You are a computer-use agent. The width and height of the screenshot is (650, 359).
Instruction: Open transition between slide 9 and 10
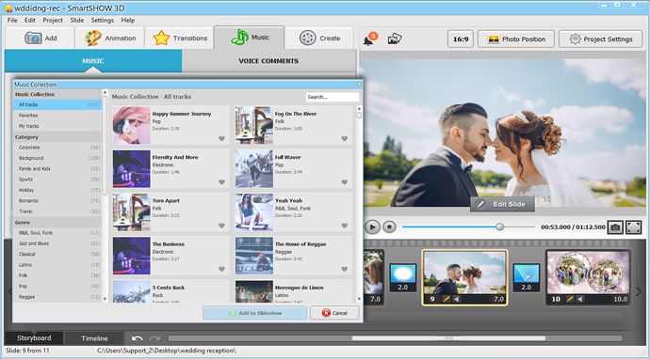527,277
